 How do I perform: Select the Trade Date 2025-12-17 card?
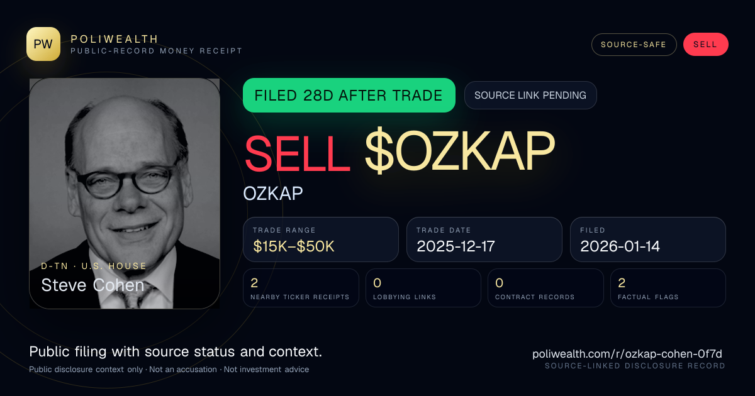[x=484, y=239]
